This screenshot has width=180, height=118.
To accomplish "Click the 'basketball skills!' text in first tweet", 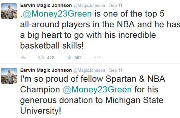I will point(52,46).
